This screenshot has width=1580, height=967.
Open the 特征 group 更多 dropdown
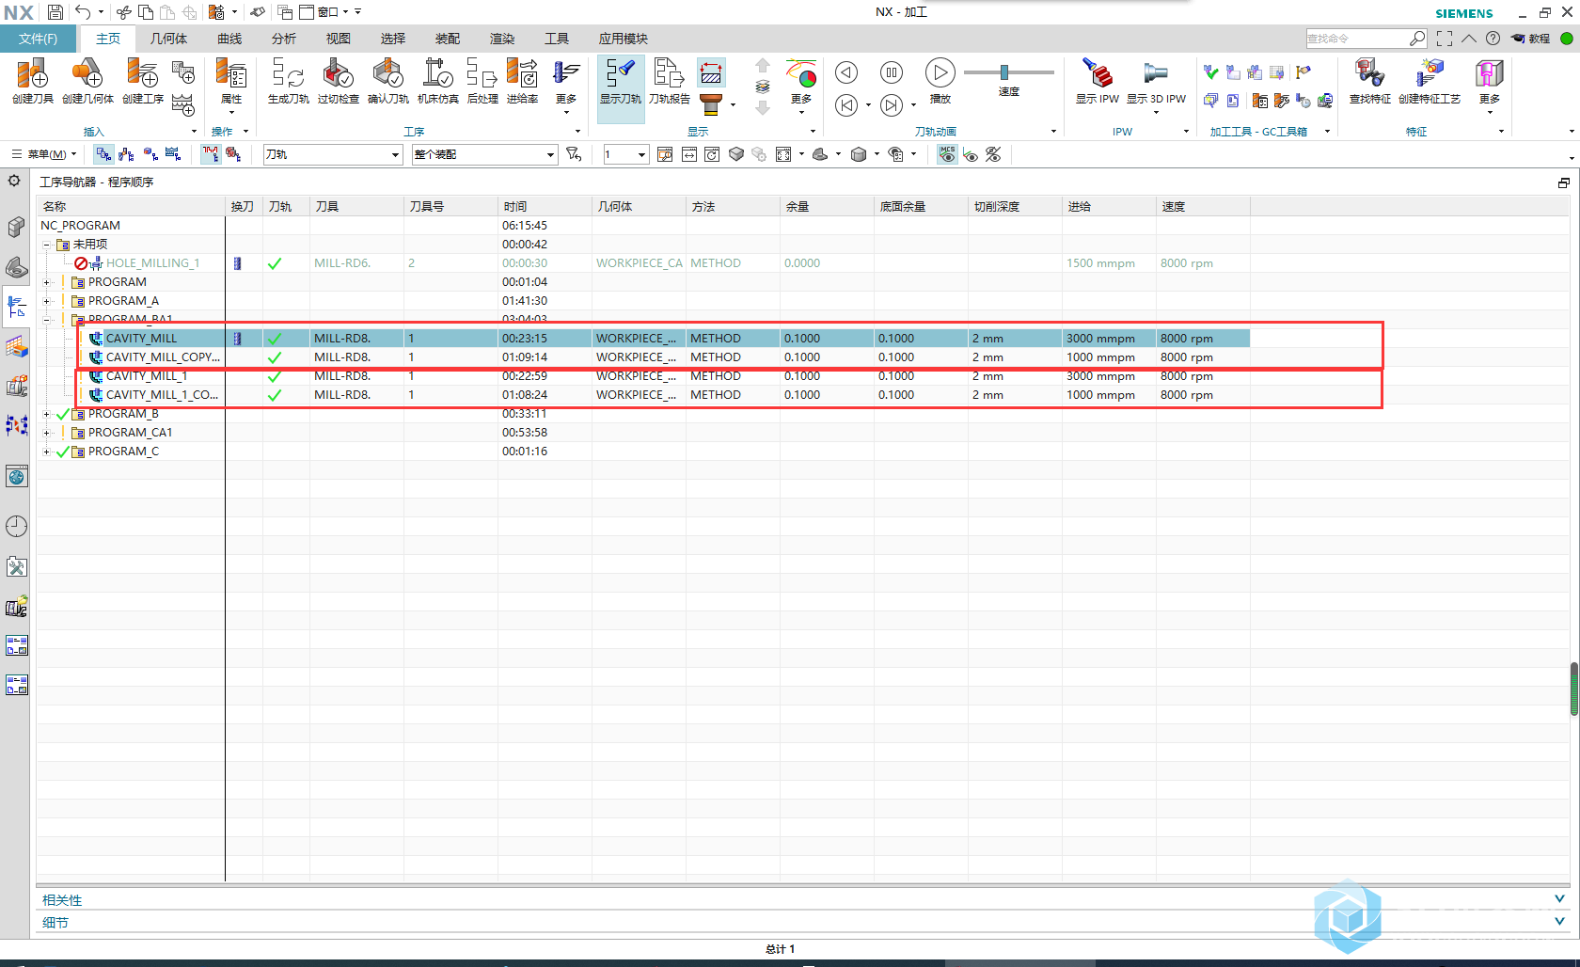pos(1490,86)
